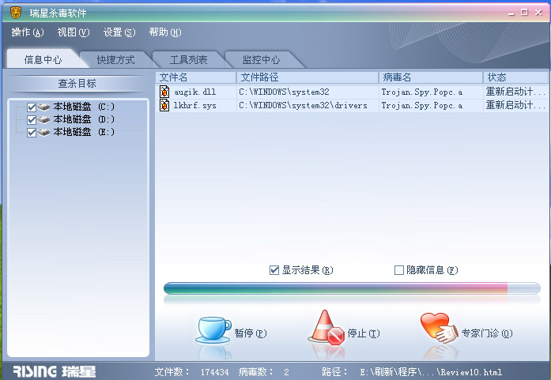Image resolution: width=551 pixels, height=380 pixels.
Task: Switch to the 信息中心 tab
Action: pos(43,59)
